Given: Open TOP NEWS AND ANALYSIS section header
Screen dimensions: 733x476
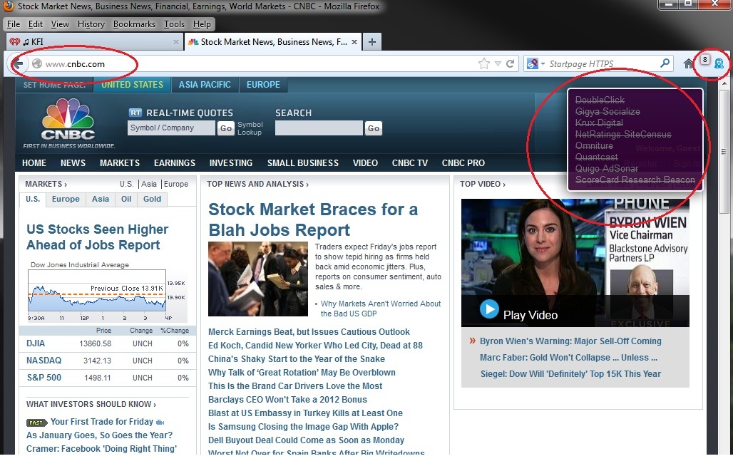Looking at the screenshot, I should click(257, 184).
